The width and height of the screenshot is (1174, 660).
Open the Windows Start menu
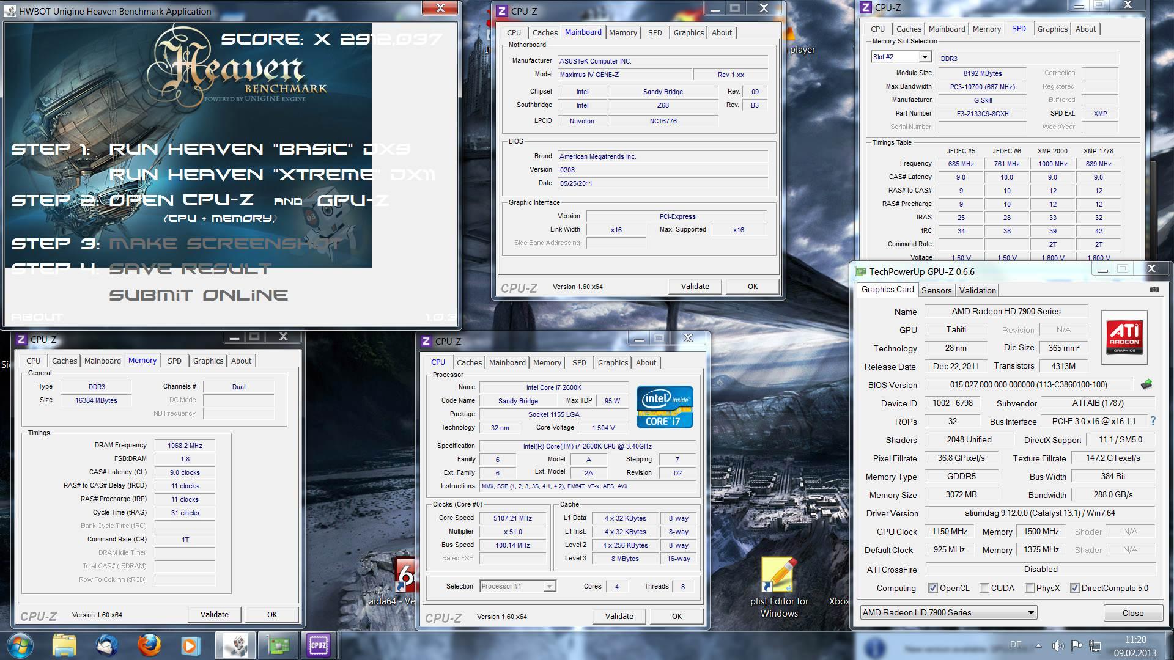pyautogui.click(x=19, y=645)
